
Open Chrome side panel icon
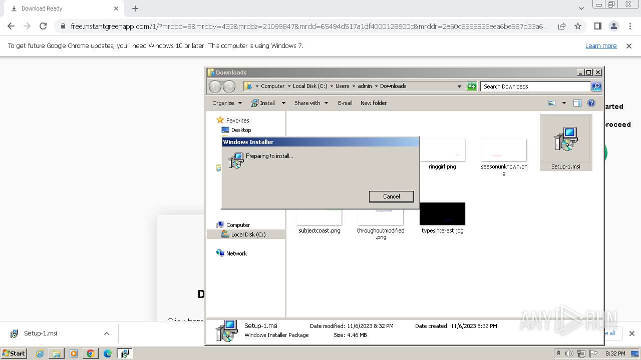click(597, 26)
